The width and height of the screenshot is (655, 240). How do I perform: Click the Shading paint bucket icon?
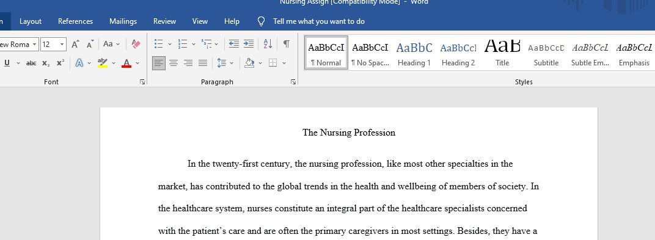(x=249, y=63)
